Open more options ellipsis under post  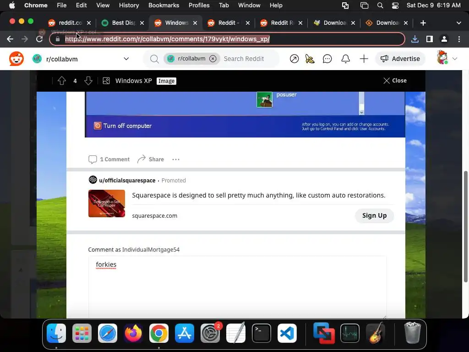click(176, 159)
